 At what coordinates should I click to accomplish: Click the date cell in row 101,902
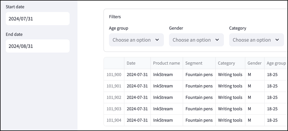(138, 97)
